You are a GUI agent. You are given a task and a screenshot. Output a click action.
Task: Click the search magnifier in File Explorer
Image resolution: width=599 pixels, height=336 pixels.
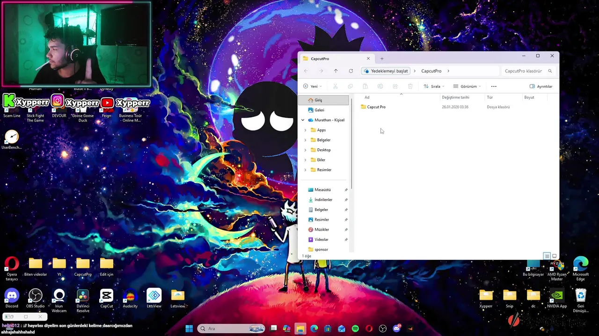(550, 71)
